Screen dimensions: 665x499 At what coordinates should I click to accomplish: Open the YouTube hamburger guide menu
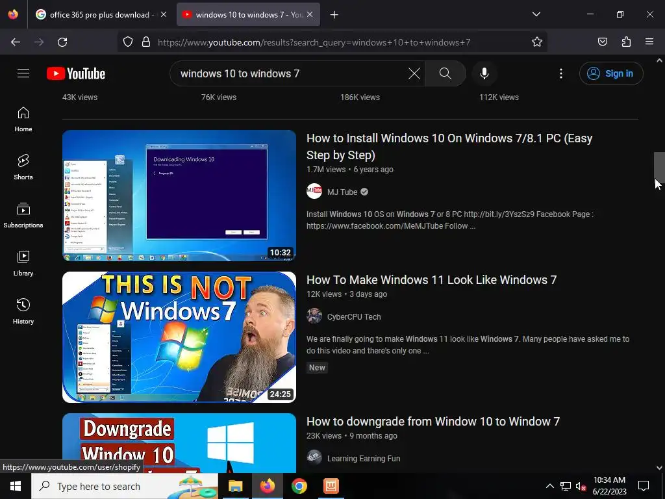click(23, 73)
